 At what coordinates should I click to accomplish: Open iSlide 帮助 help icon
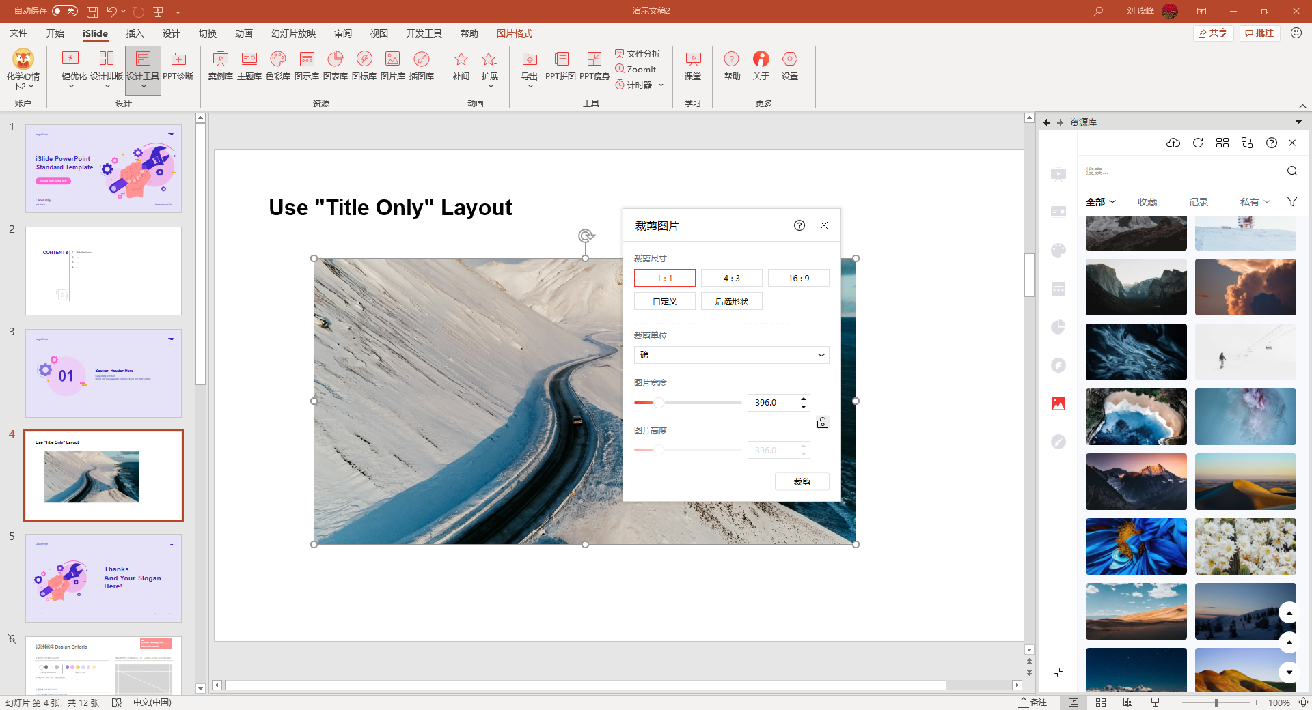click(732, 66)
